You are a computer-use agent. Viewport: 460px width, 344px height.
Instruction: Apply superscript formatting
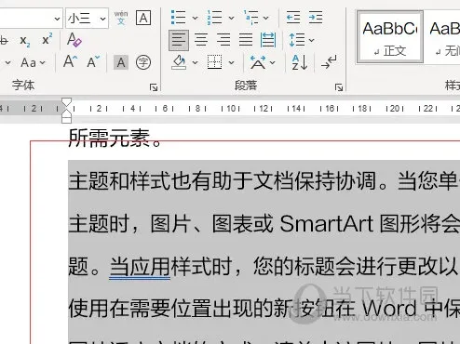point(47,40)
